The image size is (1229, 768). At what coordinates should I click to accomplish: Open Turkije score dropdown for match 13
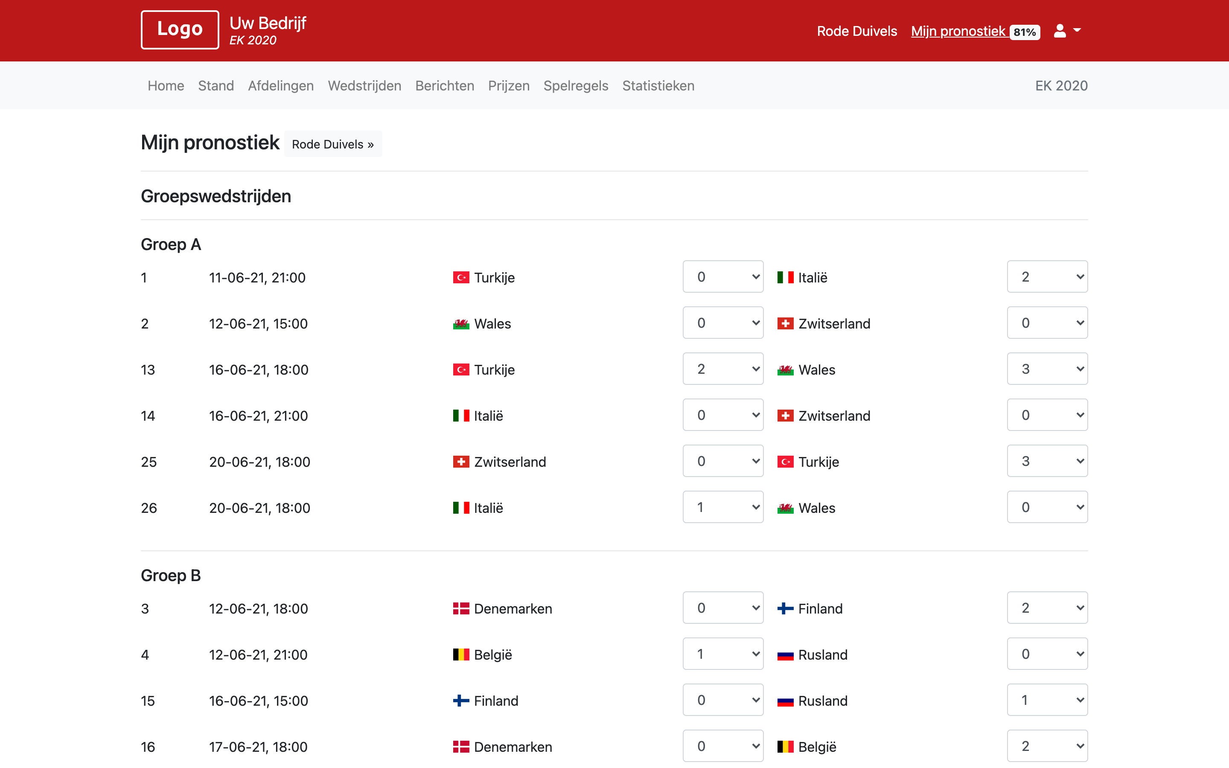pyautogui.click(x=722, y=369)
